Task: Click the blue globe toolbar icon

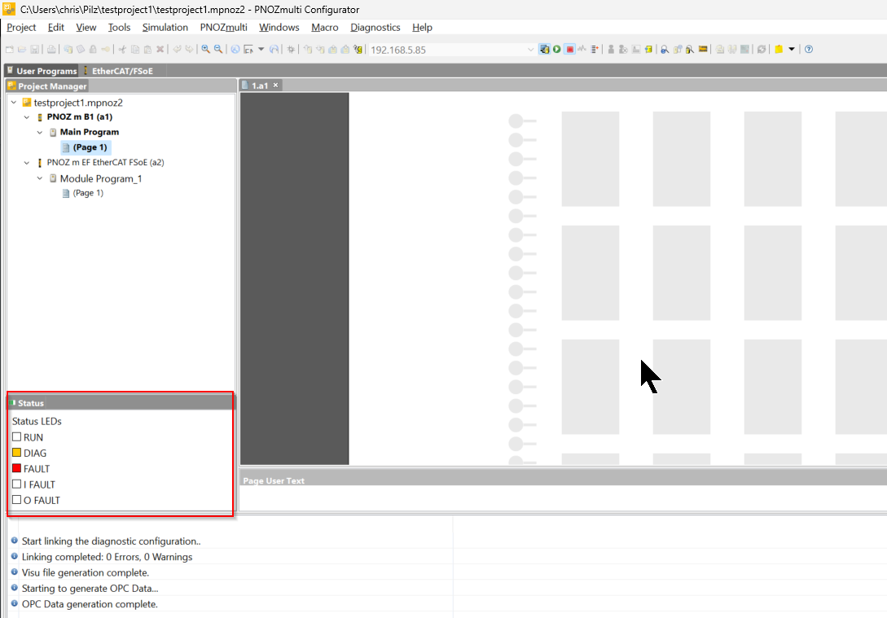Action: point(235,49)
